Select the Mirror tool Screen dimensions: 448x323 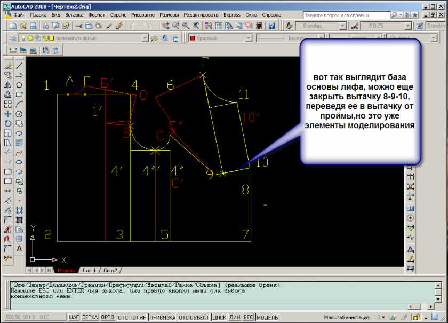[7, 85]
